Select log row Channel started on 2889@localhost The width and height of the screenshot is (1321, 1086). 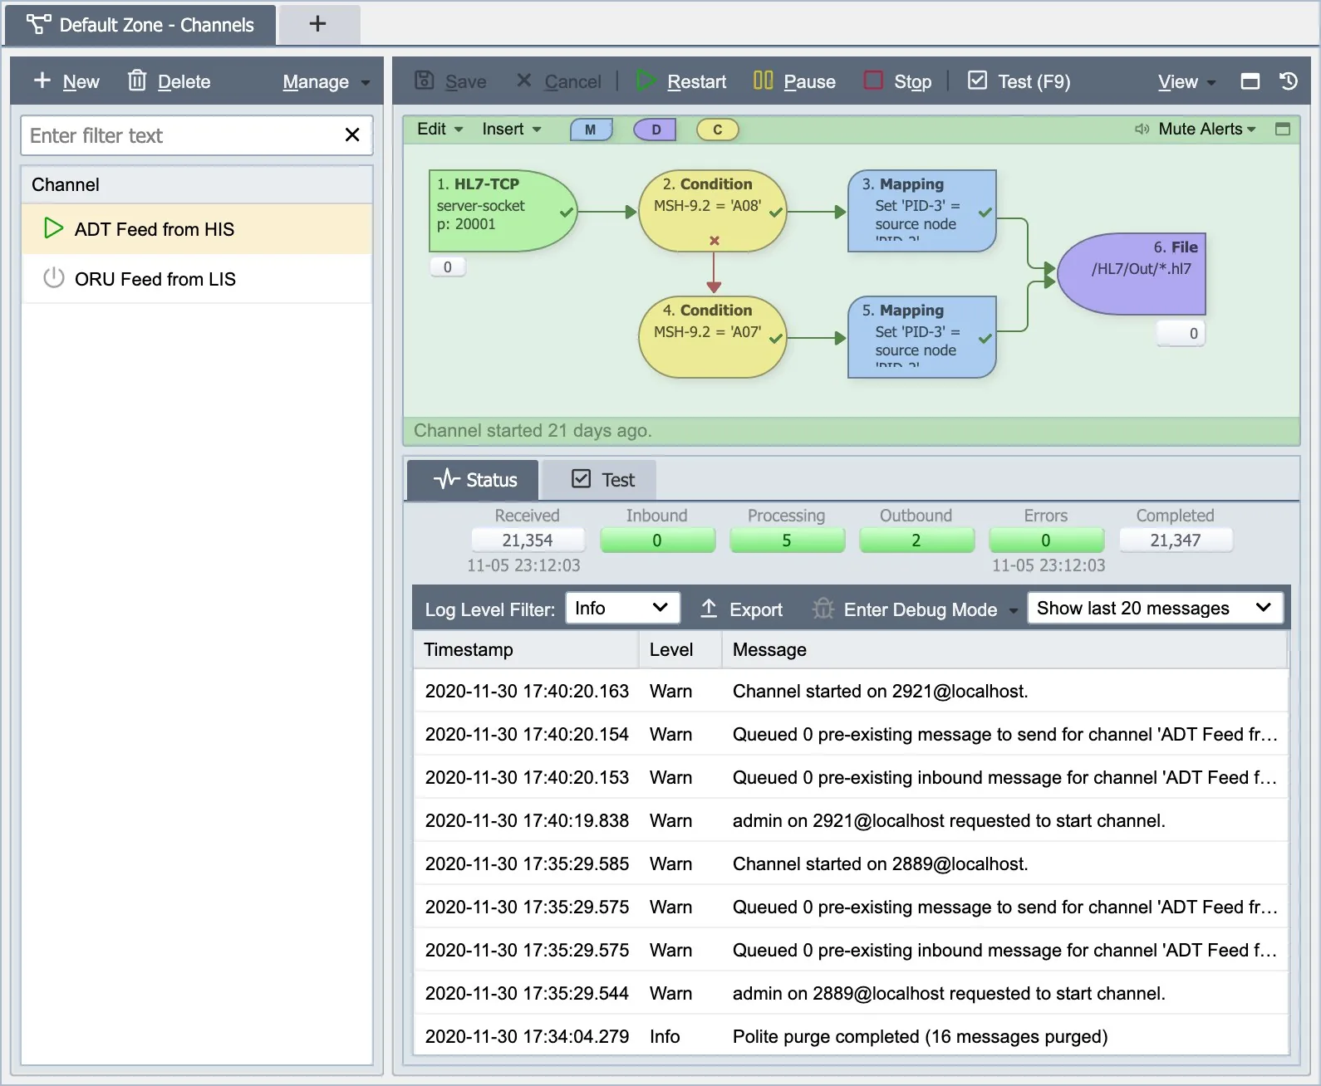click(x=851, y=863)
